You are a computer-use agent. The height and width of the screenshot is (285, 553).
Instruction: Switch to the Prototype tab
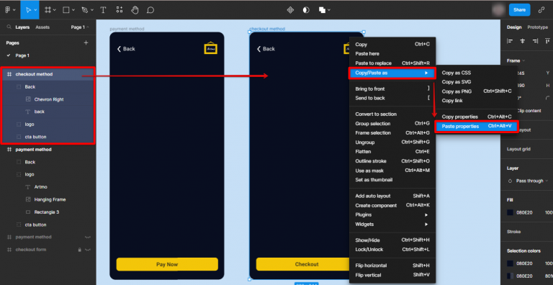(x=537, y=27)
